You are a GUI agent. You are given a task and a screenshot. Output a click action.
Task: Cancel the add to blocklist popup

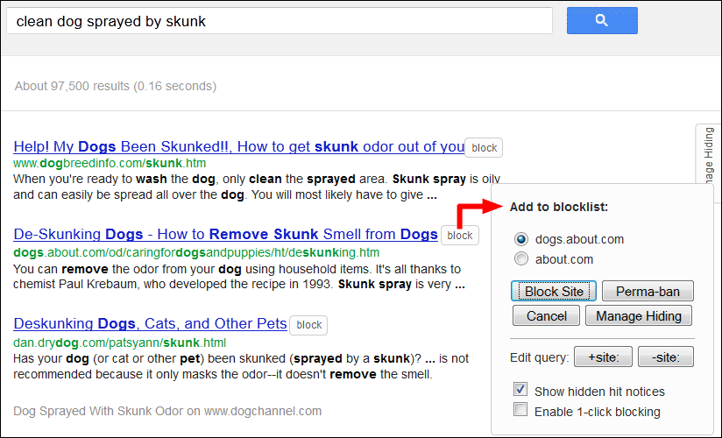click(546, 315)
